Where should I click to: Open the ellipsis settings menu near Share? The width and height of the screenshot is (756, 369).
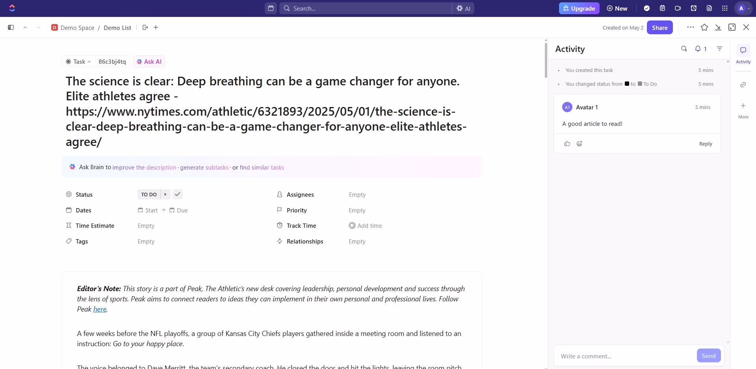691,27
